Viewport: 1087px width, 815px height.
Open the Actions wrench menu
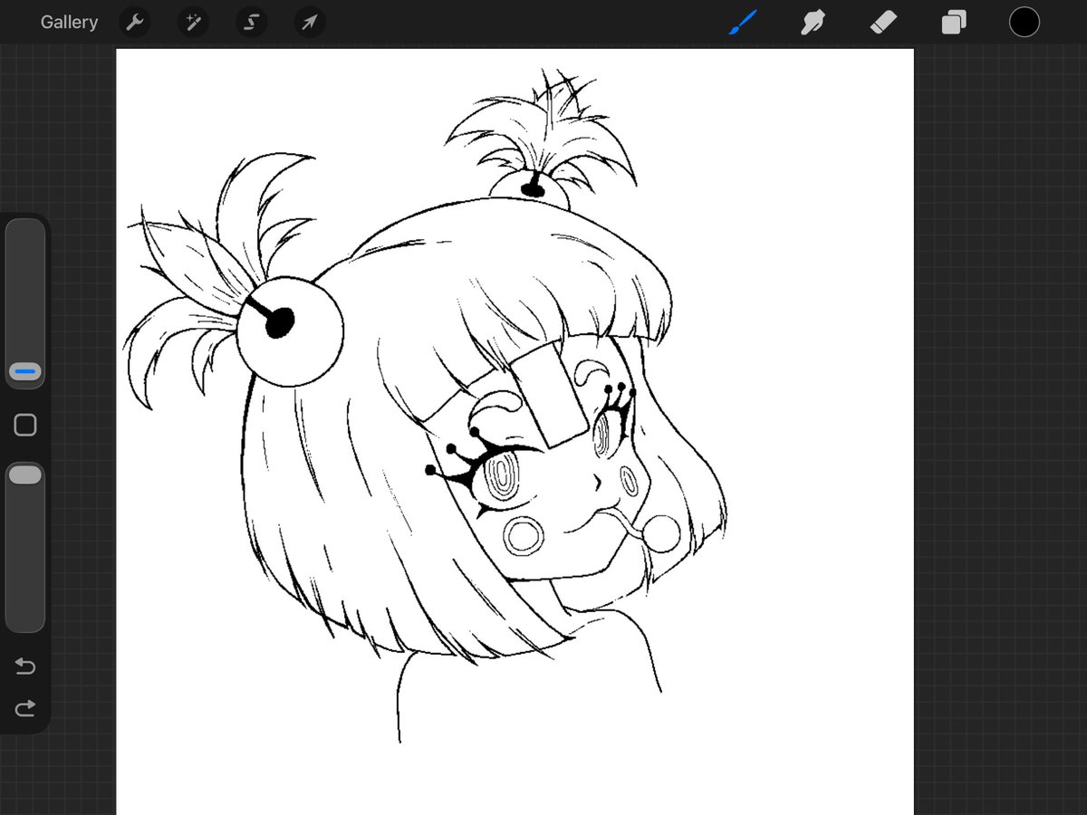coord(135,23)
